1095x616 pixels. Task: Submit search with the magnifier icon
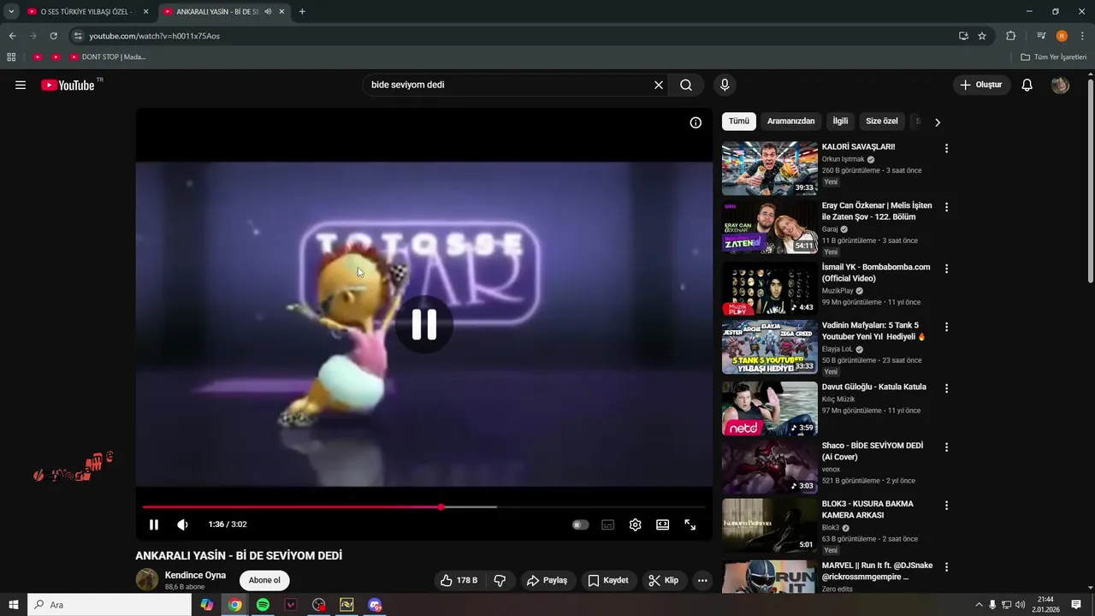click(686, 85)
